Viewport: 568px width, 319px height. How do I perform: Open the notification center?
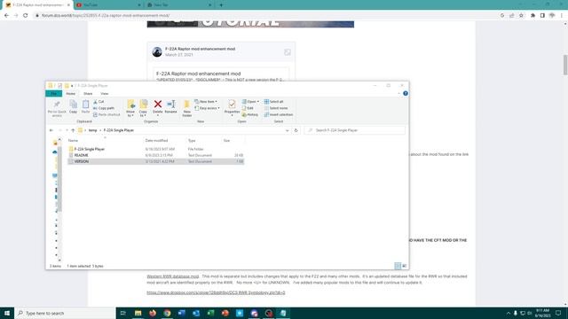[558, 313]
